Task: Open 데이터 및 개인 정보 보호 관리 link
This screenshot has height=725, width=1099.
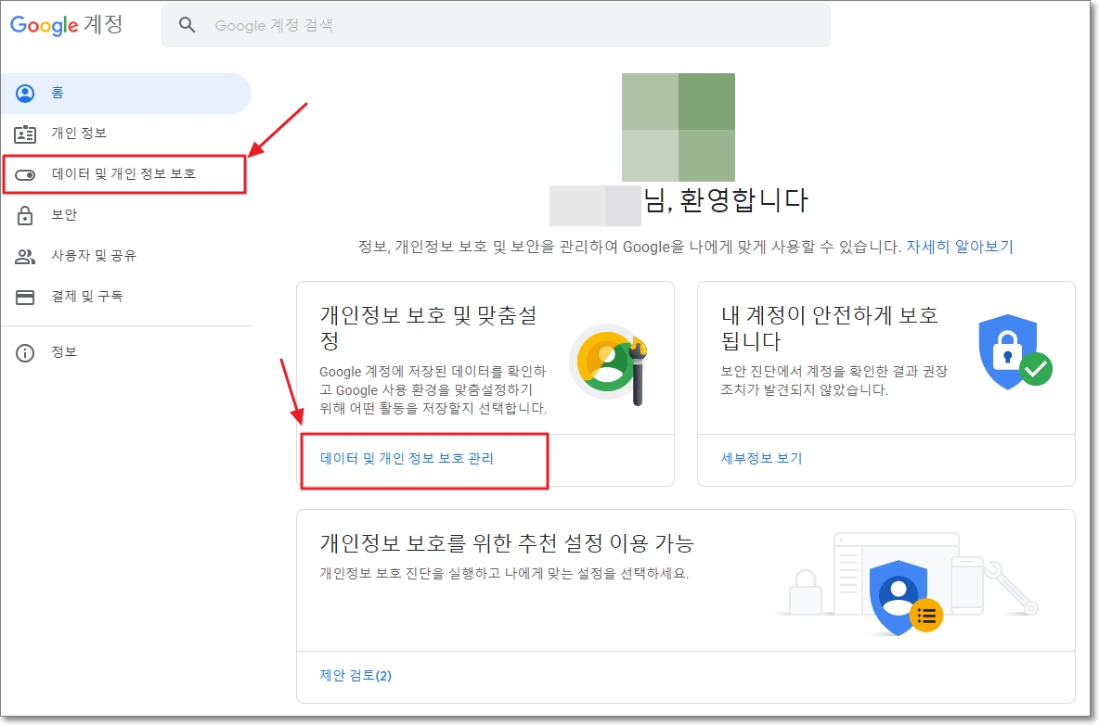Action: tap(407, 458)
